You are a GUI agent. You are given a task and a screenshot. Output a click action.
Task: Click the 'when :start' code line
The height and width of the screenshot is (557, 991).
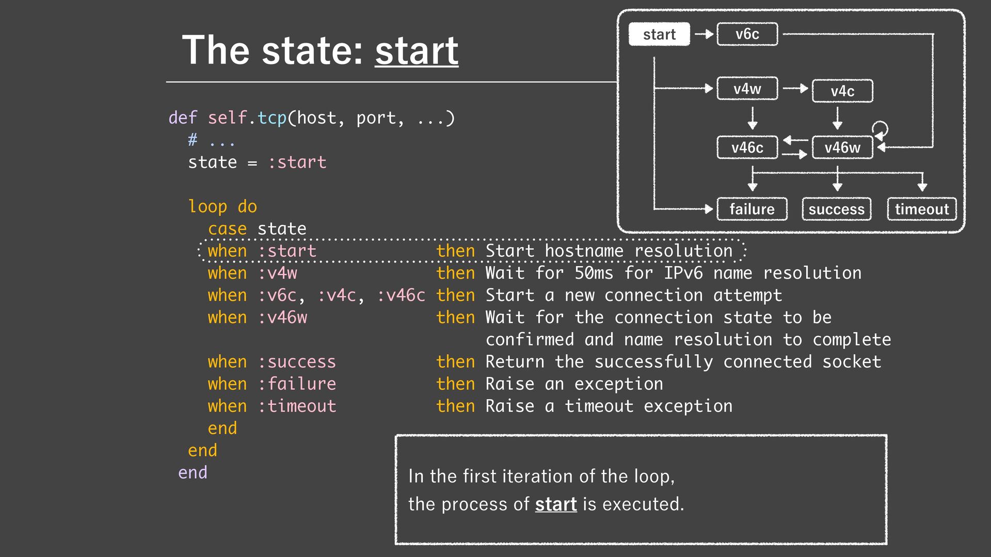(262, 251)
